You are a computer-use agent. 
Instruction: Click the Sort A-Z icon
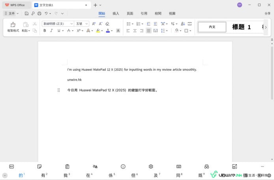click(x=183, y=24)
